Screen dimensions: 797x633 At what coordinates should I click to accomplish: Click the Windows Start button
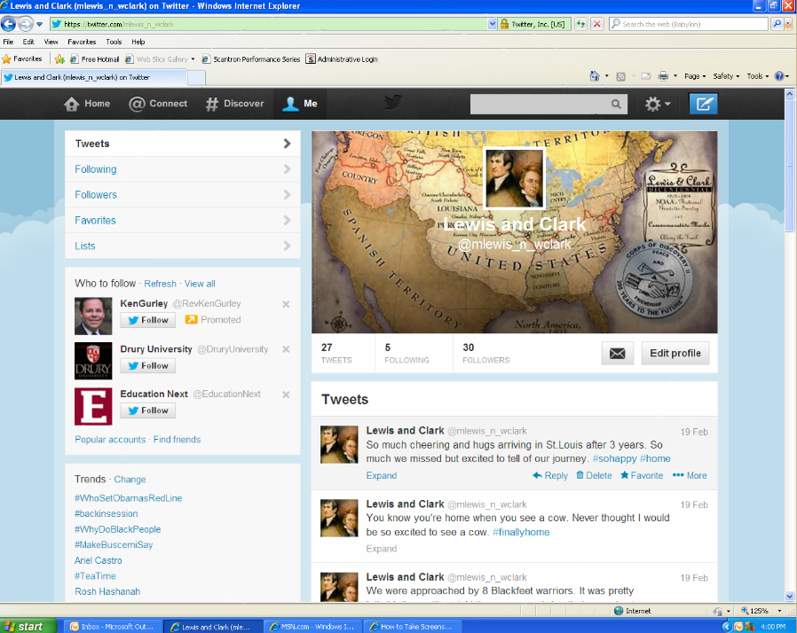tap(28, 627)
